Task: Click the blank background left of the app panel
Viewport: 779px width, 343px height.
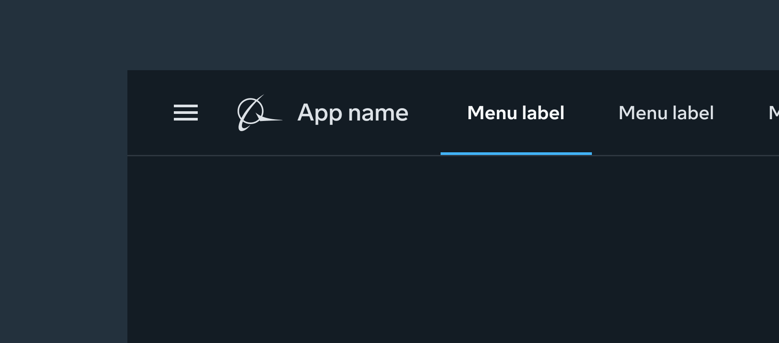Action: tap(62, 199)
